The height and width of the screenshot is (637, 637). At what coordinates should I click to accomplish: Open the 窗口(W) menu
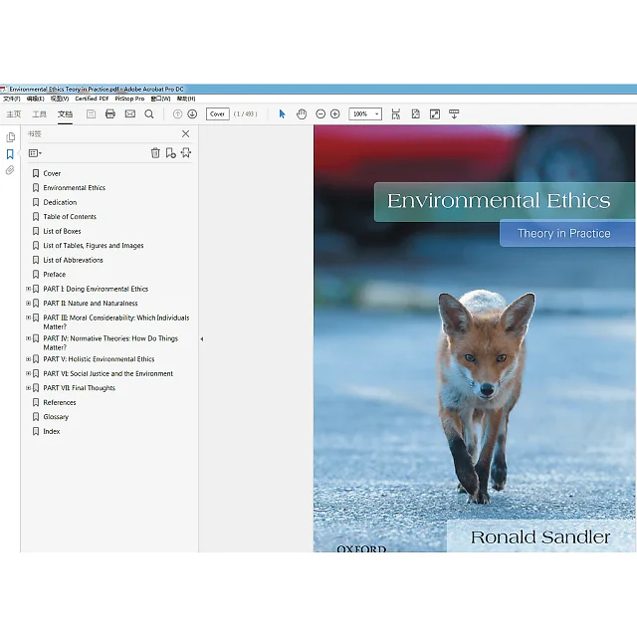pos(161,99)
